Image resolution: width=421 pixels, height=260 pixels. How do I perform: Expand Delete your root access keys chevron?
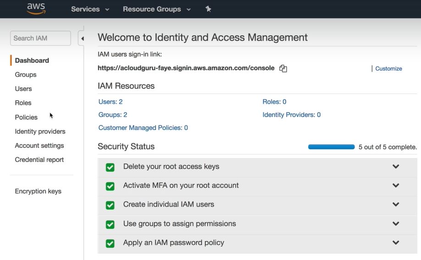point(396,167)
